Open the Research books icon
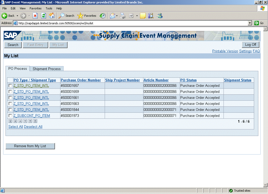The height and width of the screenshot is (194, 268). (x=151, y=16)
